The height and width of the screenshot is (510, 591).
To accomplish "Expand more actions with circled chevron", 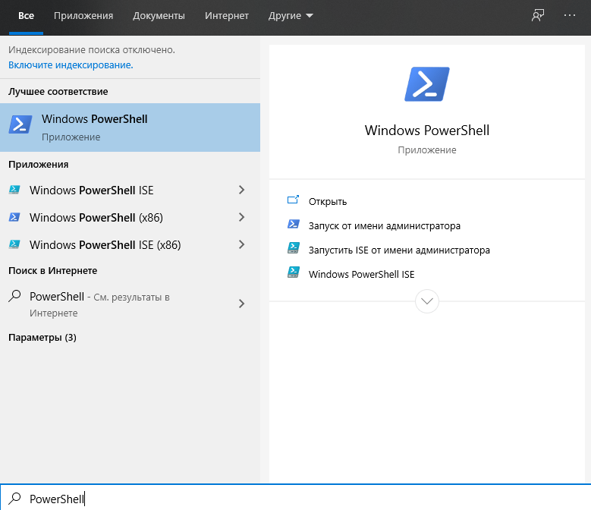I will pyautogui.click(x=427, y=301).
